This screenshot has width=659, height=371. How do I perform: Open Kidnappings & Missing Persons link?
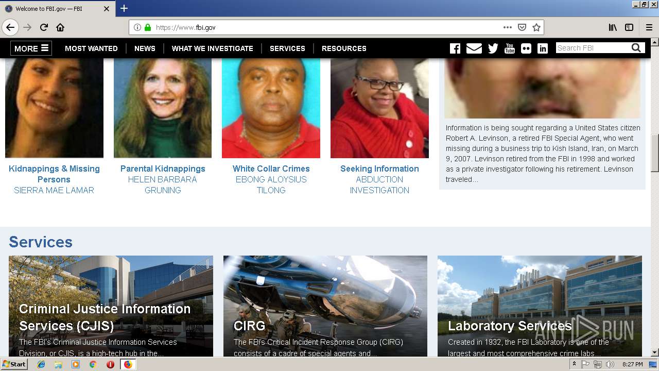[54, 174]
